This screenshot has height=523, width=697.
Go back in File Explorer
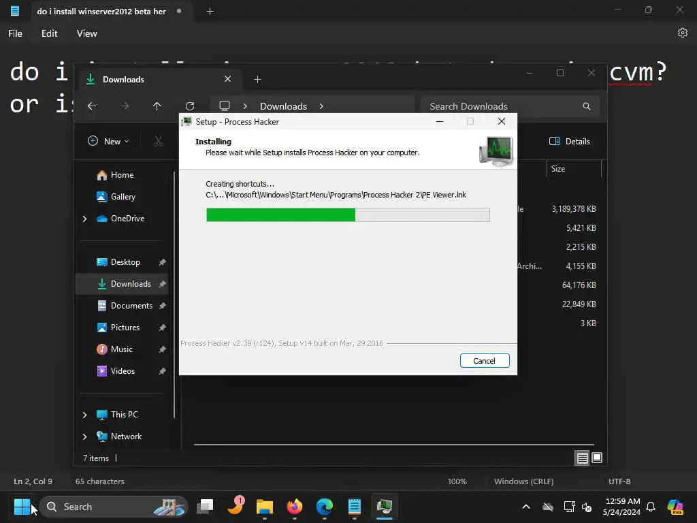92,106
